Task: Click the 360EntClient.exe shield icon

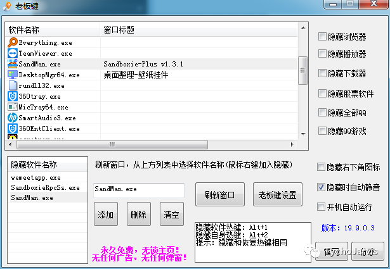Action: (13, 128)
